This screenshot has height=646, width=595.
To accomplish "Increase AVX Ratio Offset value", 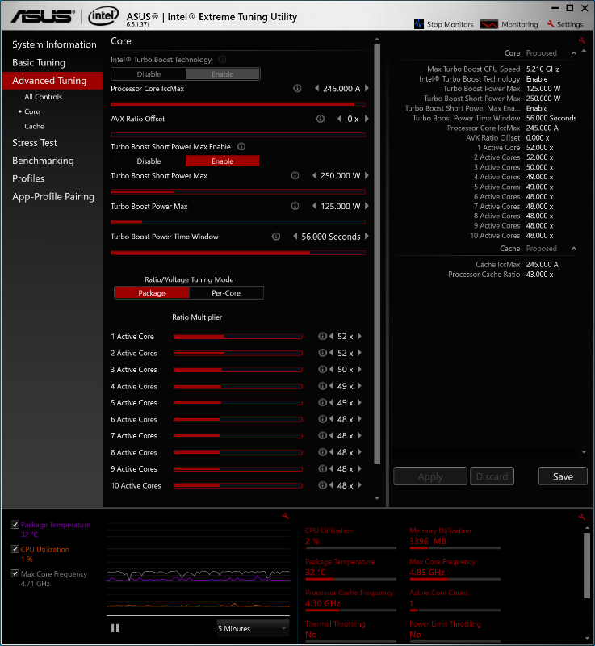I will pyautogui.click(x=367, y=119).
